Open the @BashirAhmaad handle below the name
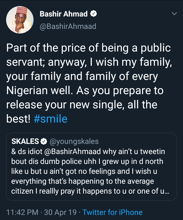Screen dimensions: 183x220 (x=68, y=26)
